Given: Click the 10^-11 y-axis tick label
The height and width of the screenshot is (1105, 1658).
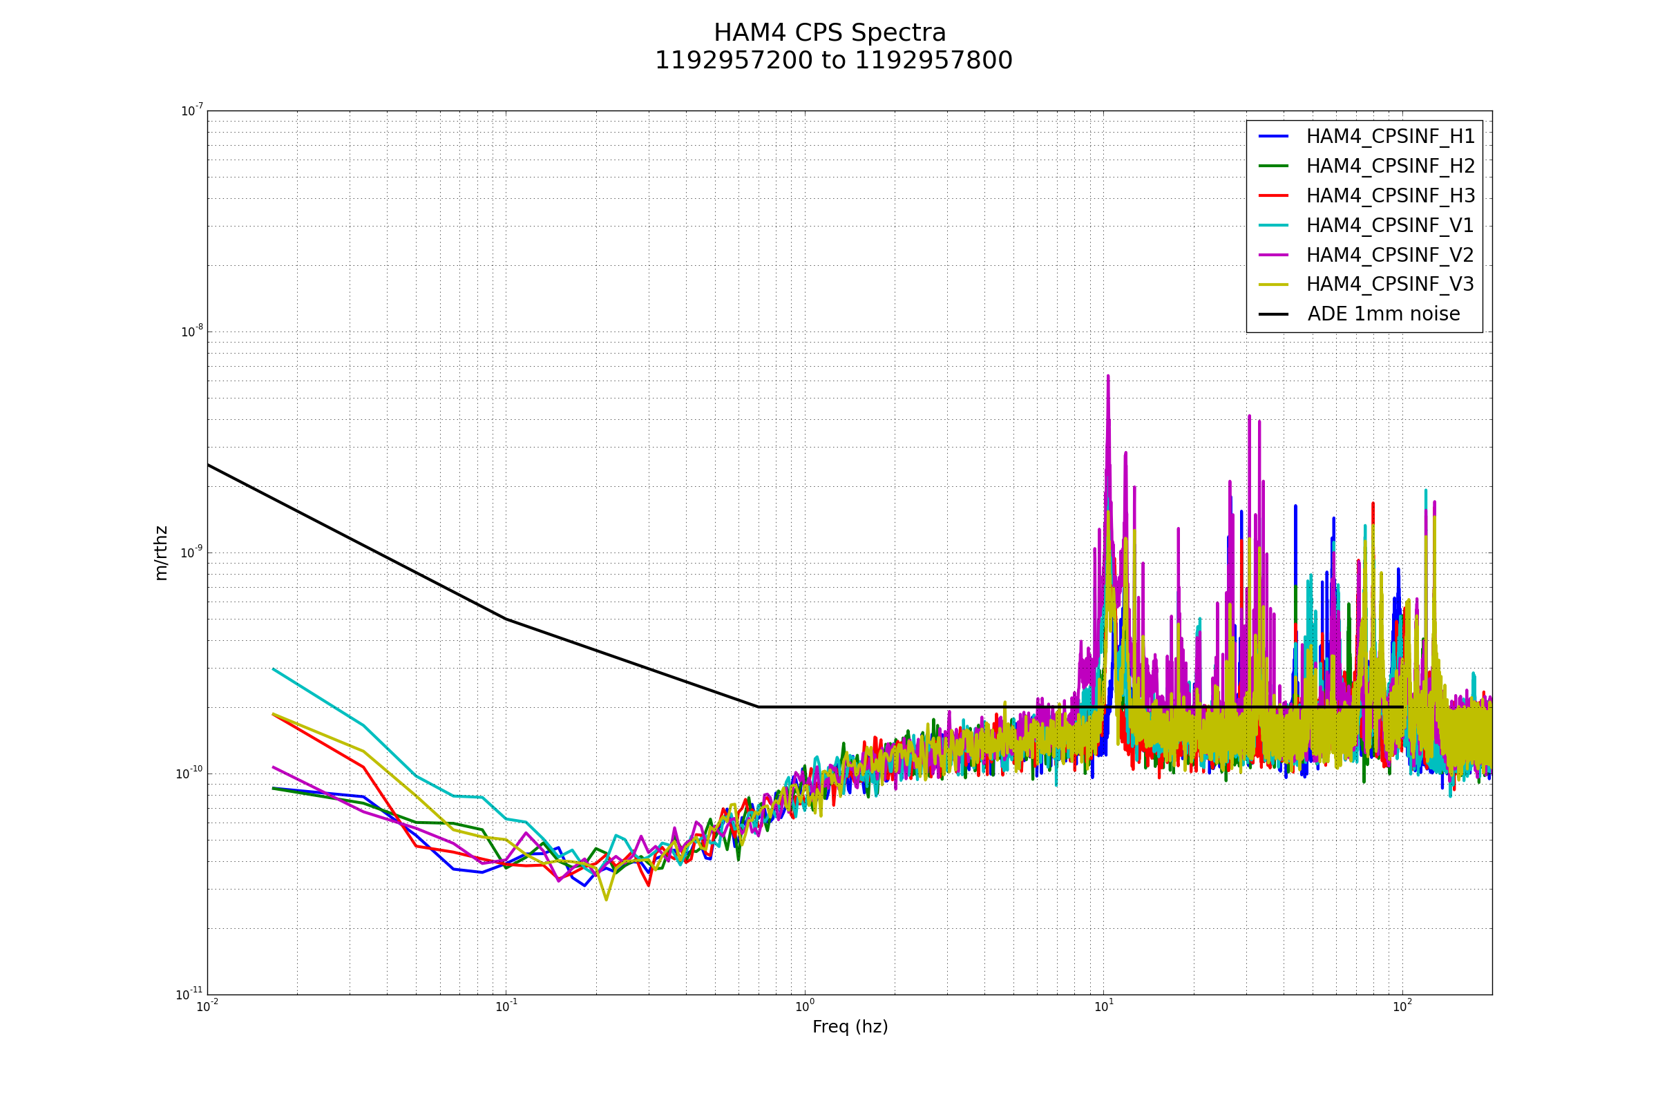Looking at the screenshot, I should coord(189,995).
